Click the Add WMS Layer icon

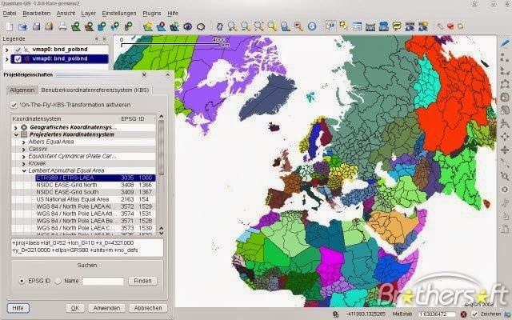point(115,26)
